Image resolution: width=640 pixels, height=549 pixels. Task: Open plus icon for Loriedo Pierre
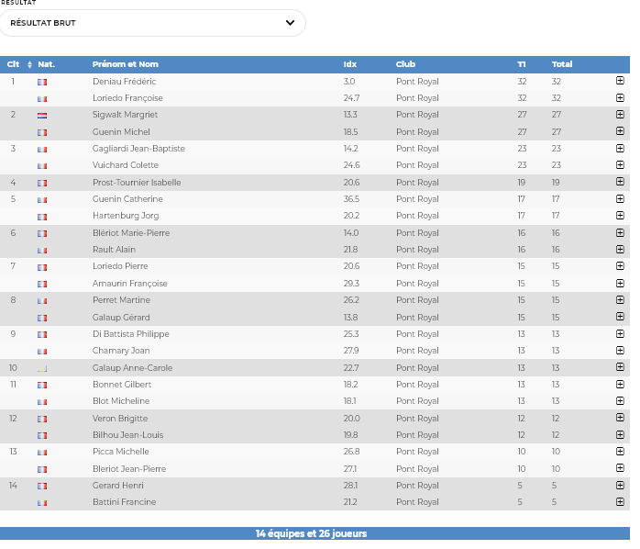coord(620,266)
